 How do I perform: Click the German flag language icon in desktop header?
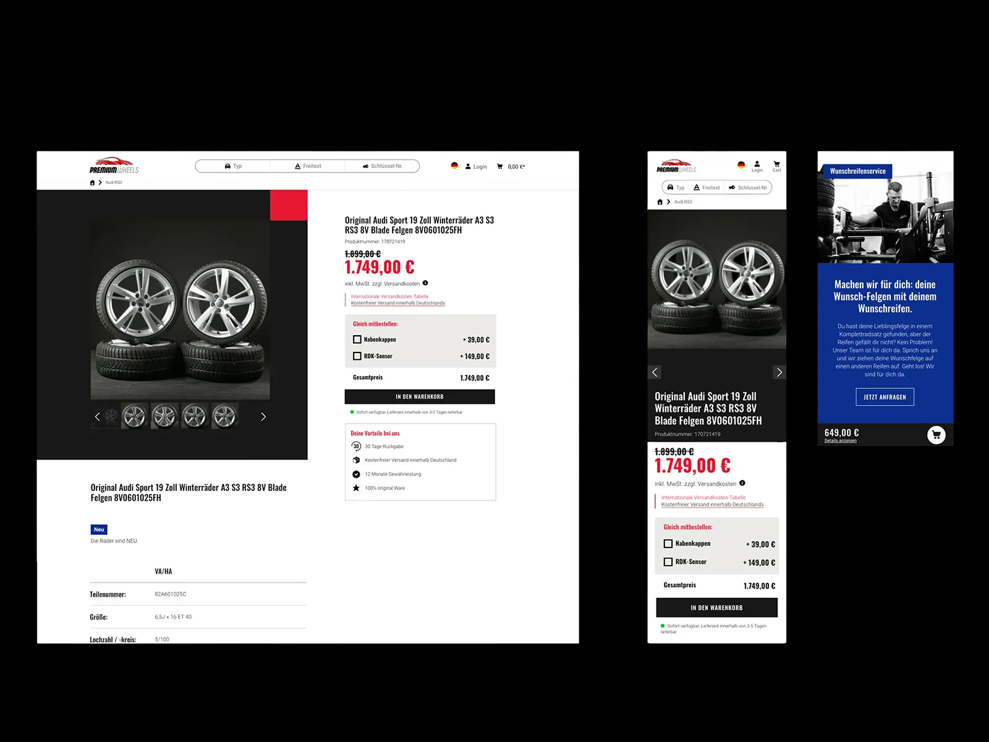(x=454, y=166)
